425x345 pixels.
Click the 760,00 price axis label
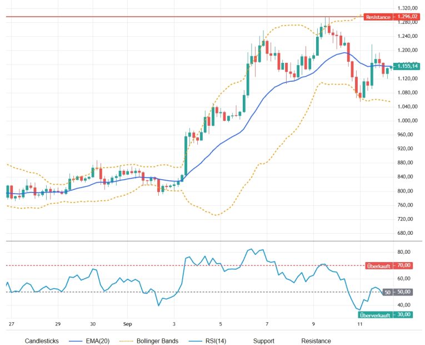pos(405,205)
